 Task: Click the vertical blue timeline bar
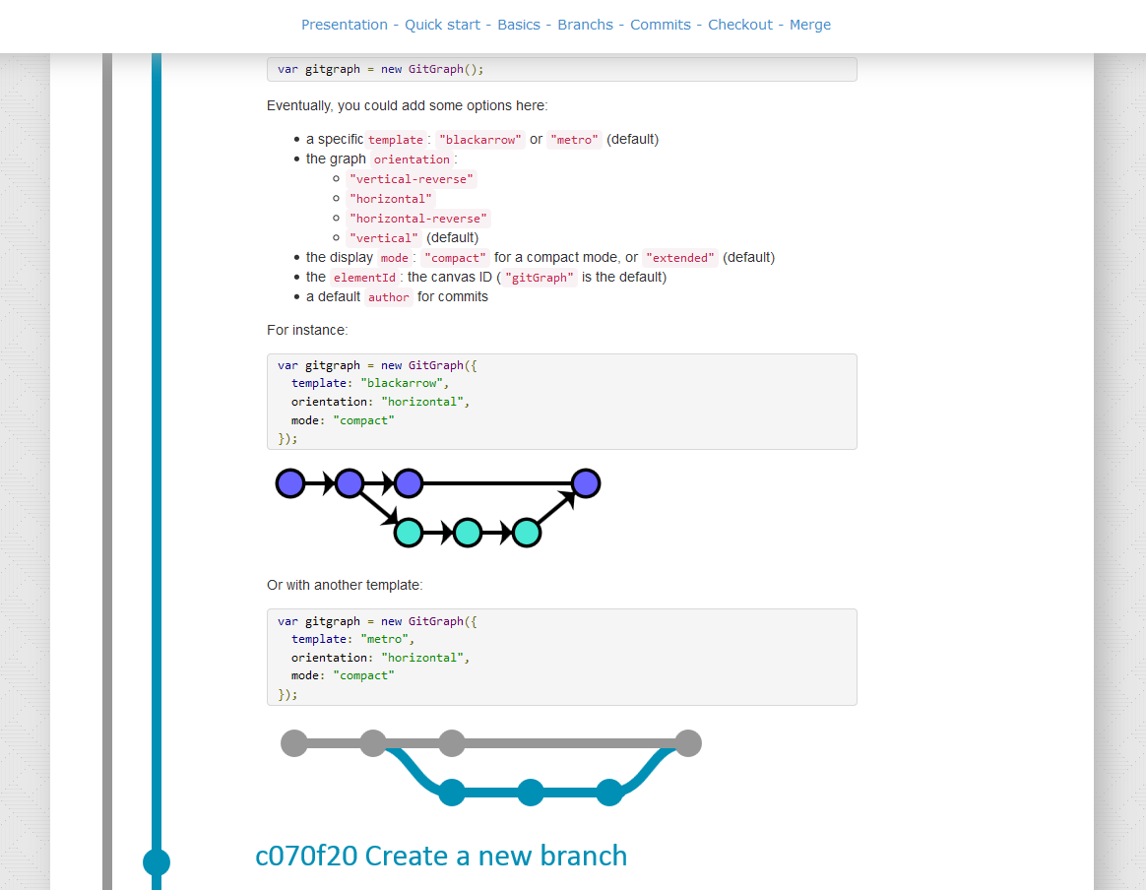point(156,394)
